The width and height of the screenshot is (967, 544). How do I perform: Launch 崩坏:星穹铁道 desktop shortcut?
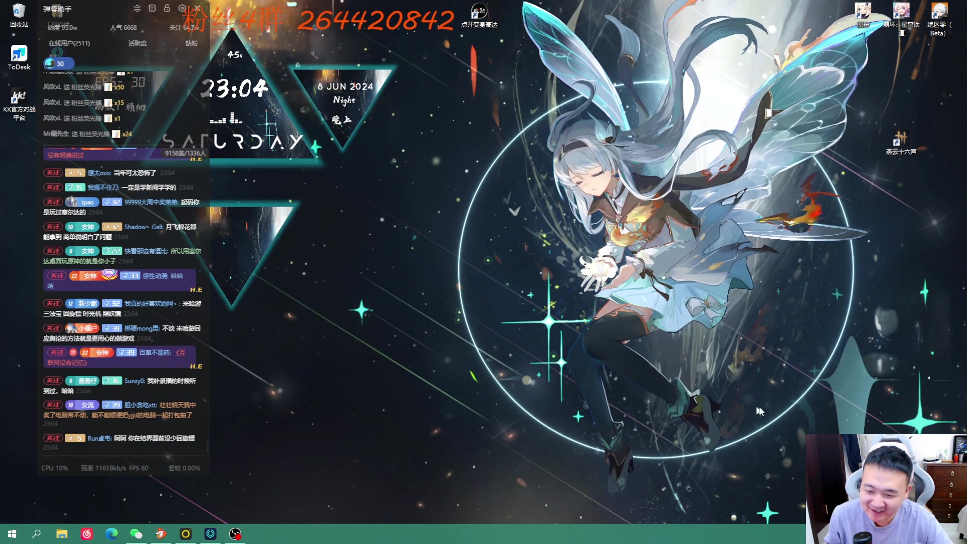pos(901,19)
